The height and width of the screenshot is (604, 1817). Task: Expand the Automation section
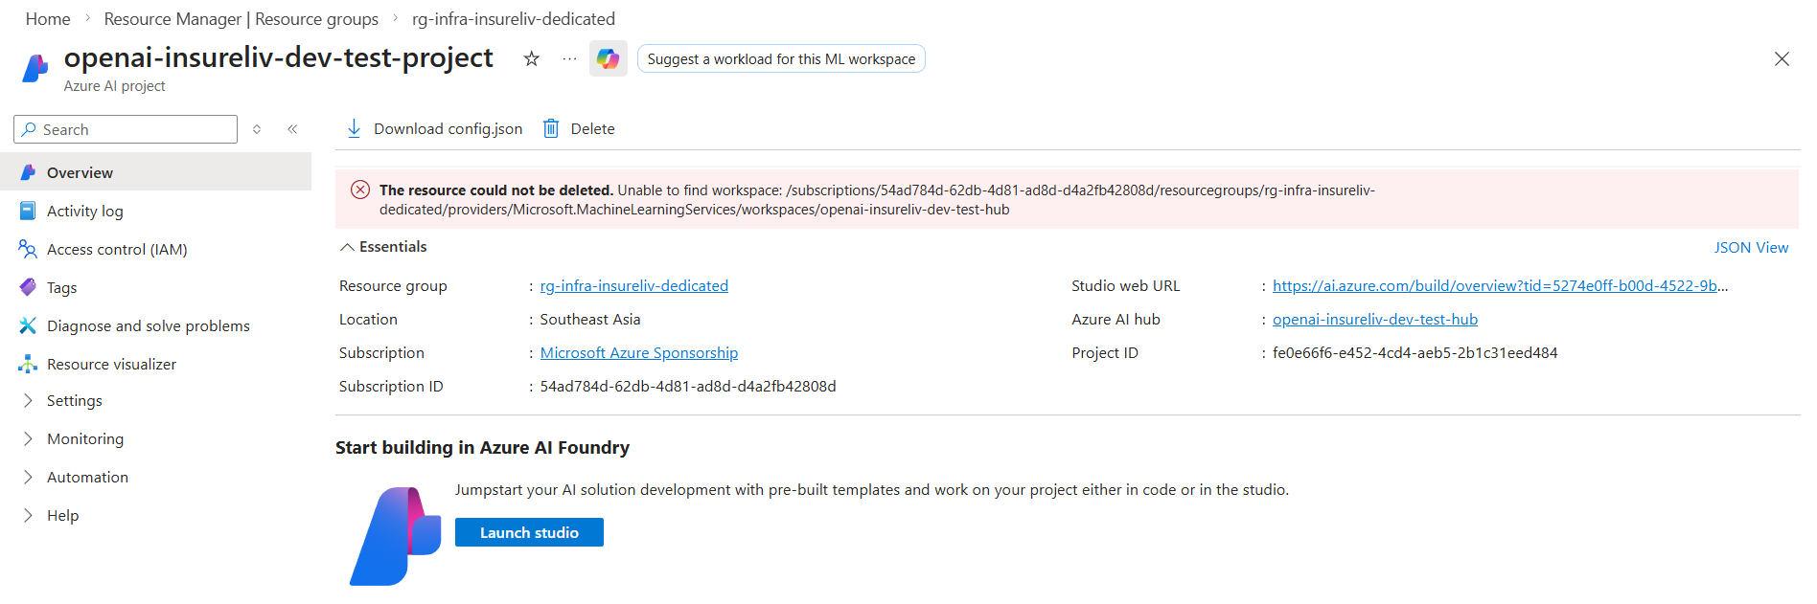point(27,477)
